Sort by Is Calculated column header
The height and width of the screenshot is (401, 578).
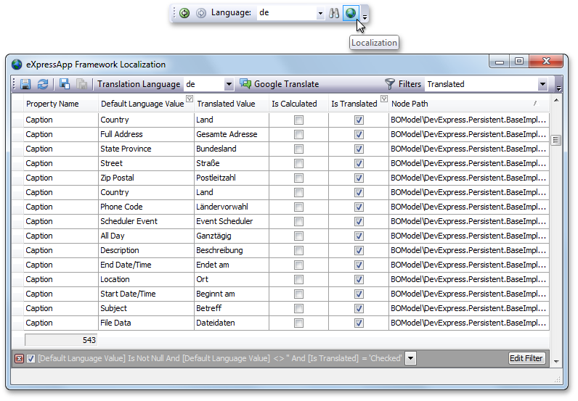pyautogui.click(x=298, y=104)
